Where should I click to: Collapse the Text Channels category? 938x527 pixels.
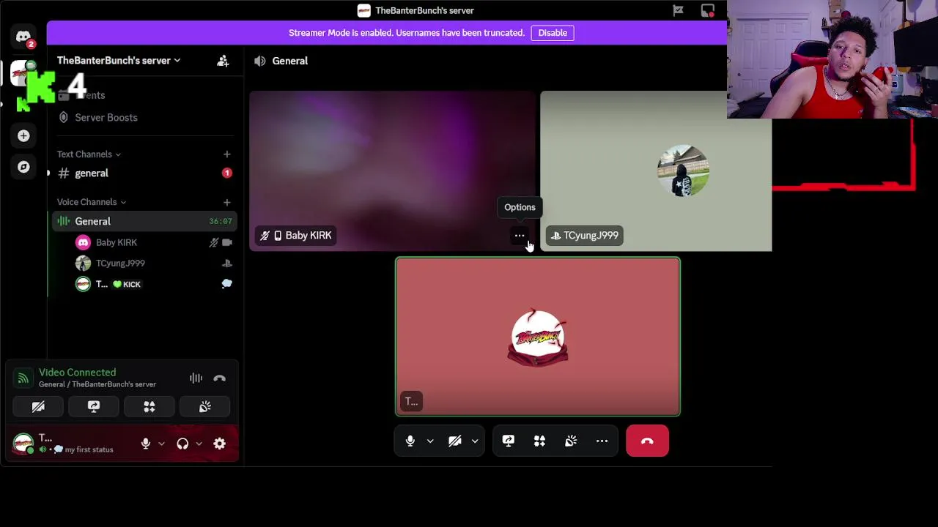pyautogui.click(x=89, y=154)
